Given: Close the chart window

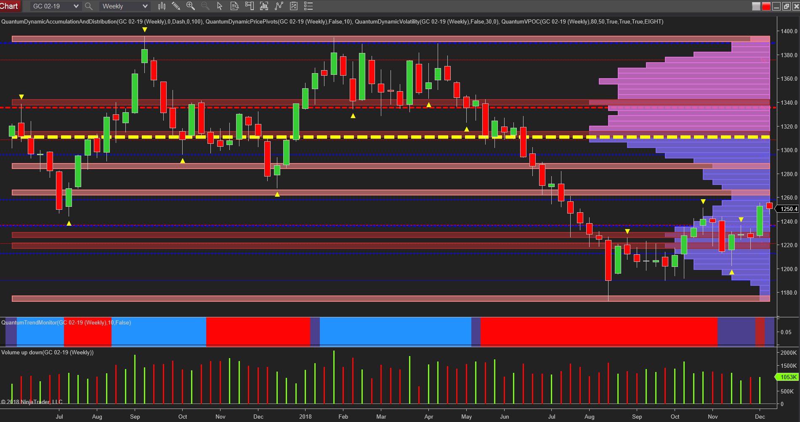Looking at the screenshot, I should [796, 6].
